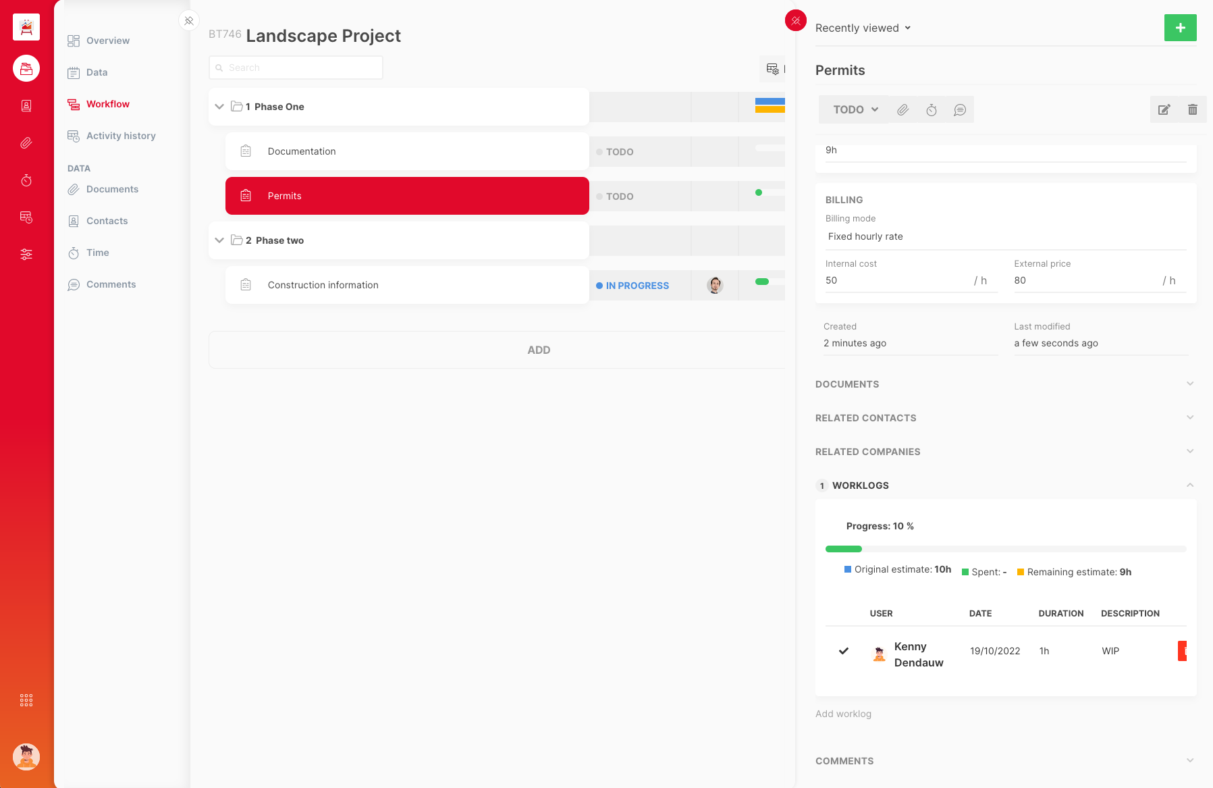Image resolution: width=1213 pixels, height=788 pixels.
Task: Delete Permits using the trash icon
Action: pyautogui.click(x=1193, y=110)
